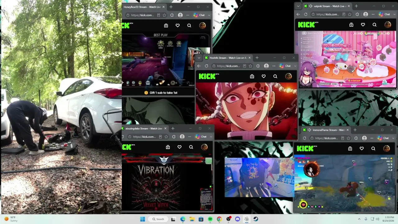Expand Copilot chevron in abuzingdabz window

coord(211,137)
